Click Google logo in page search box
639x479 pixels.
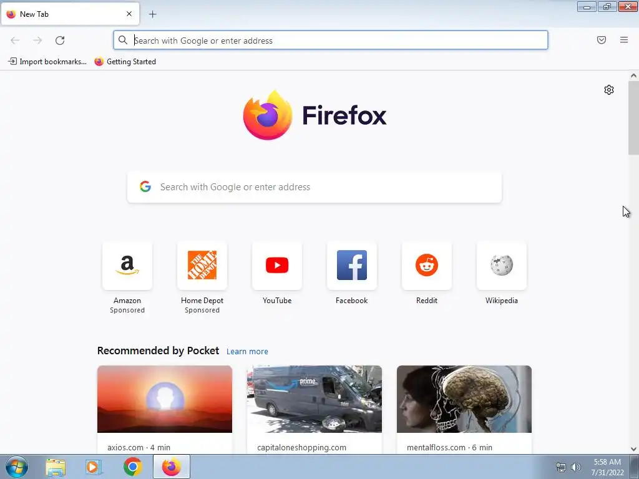pos(145,186)
